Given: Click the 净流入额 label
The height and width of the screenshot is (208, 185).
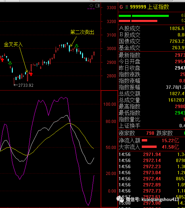Looking at the screenshot, I should click(130, 140).
